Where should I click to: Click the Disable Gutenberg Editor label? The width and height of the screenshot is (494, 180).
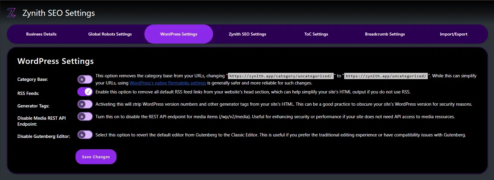tap(44, 136)
